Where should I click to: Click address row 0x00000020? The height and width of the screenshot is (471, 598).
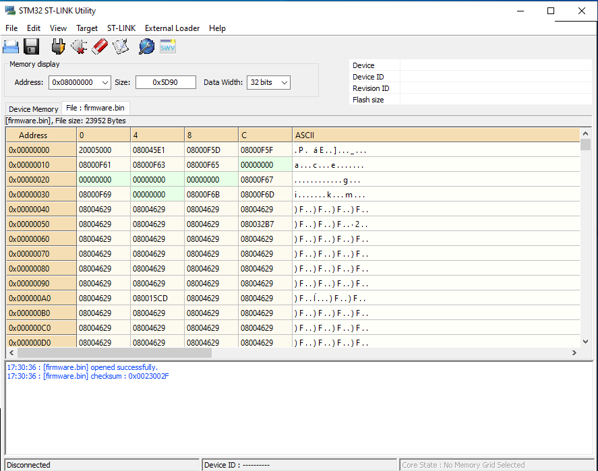(x=41, y=180)
